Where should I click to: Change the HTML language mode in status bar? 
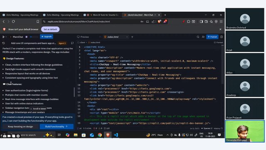click(x=87, y=128)
